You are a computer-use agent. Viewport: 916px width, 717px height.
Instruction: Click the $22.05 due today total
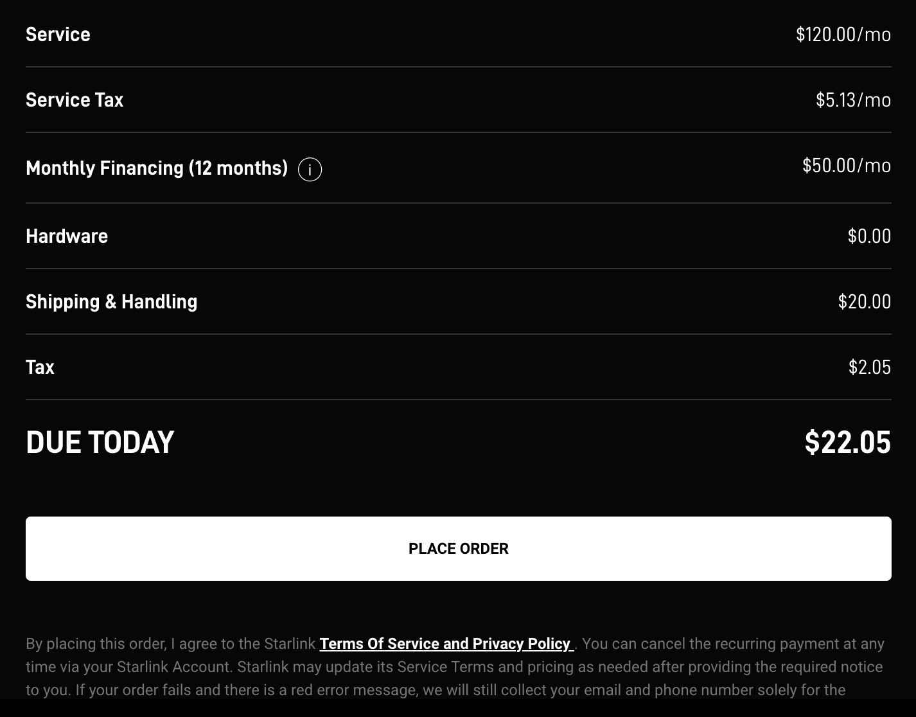tap(848, 443)
